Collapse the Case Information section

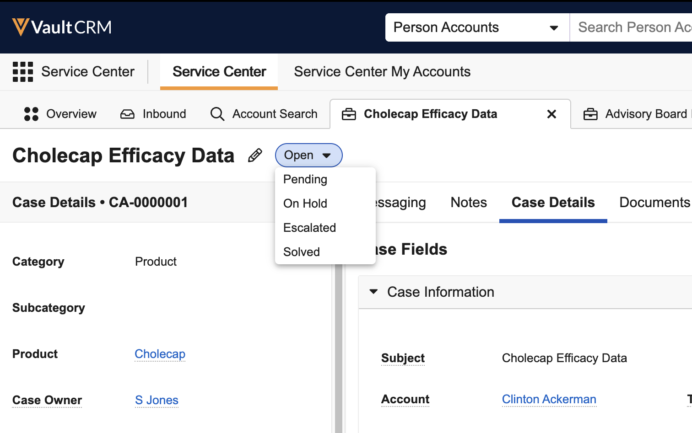pyautogui.click(x=373, y=292)
